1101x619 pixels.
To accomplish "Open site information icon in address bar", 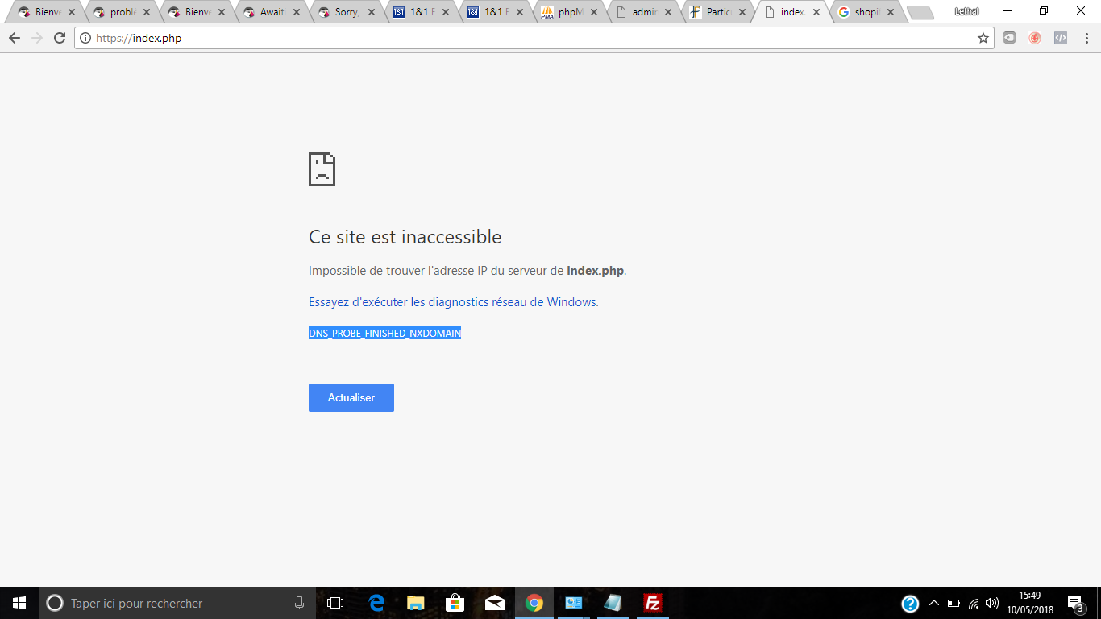I will point(85,38).
